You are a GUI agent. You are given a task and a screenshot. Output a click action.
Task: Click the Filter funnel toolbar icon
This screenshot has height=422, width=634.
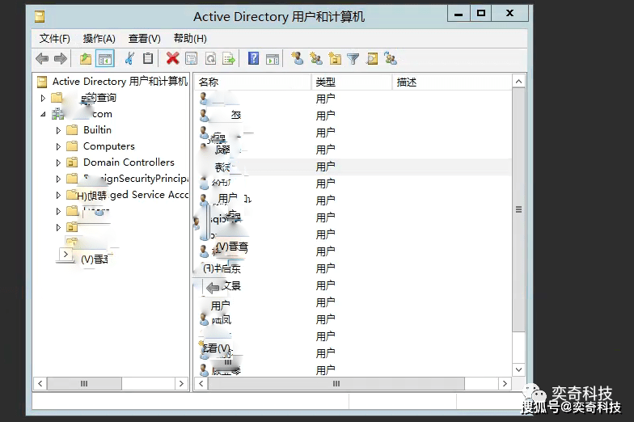point(353,59)
